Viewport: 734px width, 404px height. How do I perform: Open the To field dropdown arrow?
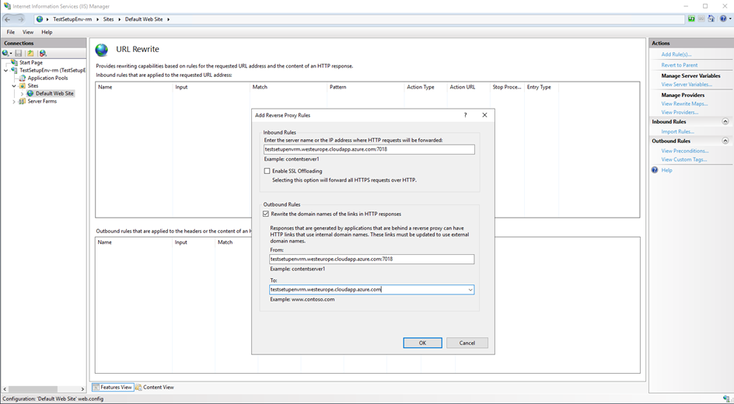tap(470, 290)
